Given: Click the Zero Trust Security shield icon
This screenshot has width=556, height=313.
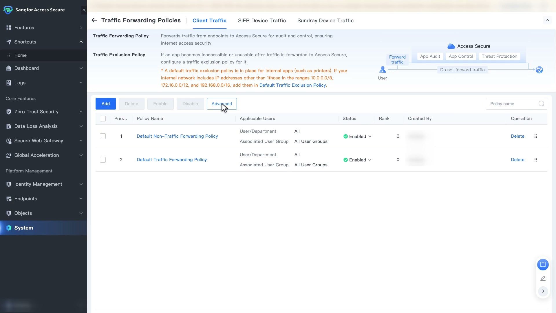Looking at the screenshot, I should [x=9, y=112].
